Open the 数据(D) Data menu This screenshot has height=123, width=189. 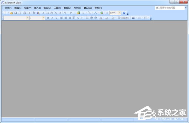(67, 8)
